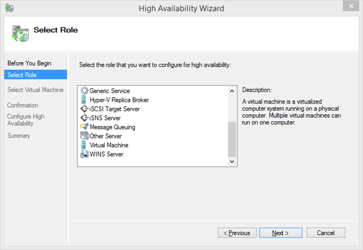This screenshot has width=363, height=250.
Task: Click the iSCSI Target Server icon
Action: 84,109
